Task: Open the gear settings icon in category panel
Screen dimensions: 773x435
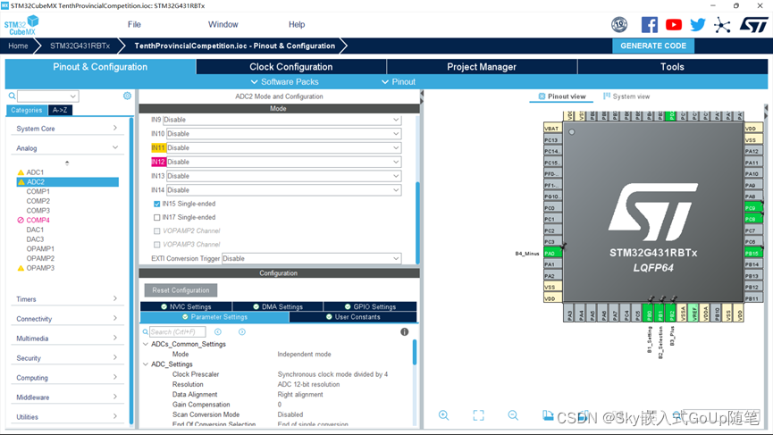Action: pos(127,96)
